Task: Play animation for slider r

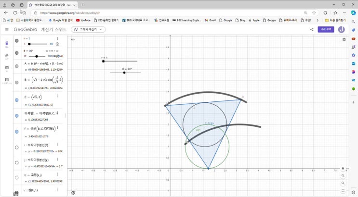Action: 57,44
